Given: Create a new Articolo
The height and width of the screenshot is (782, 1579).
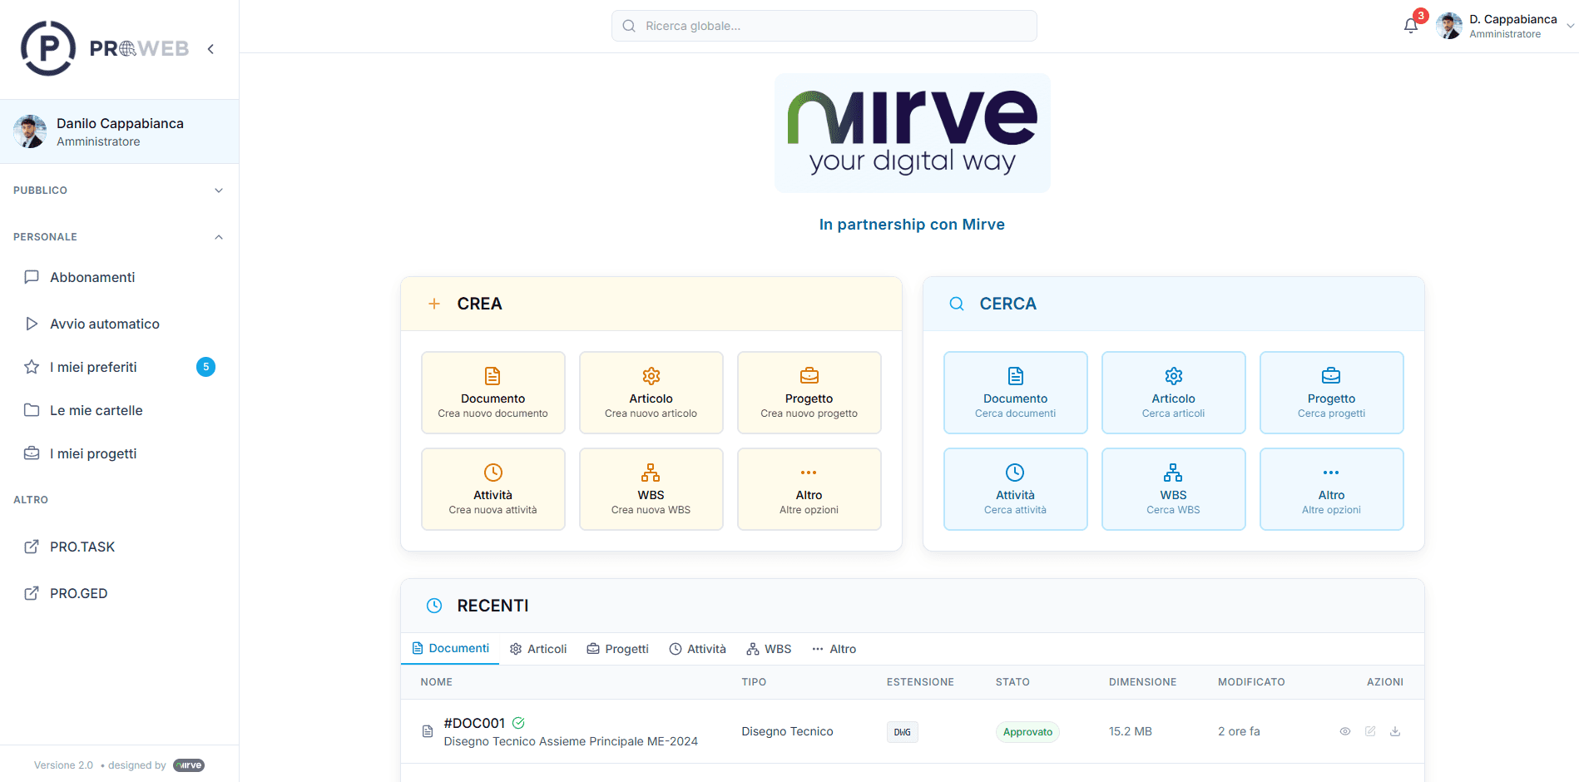Looking at the screenshot, I should [x=651, y=393].
